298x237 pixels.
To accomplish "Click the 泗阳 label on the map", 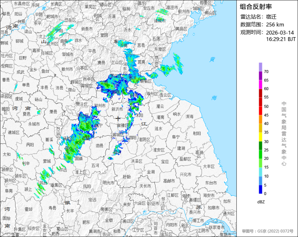I will tap(133, 137).
